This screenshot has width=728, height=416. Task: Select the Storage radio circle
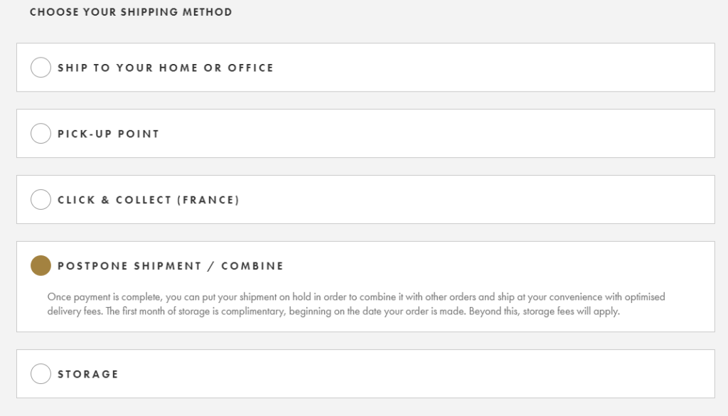tap(41, 374)
